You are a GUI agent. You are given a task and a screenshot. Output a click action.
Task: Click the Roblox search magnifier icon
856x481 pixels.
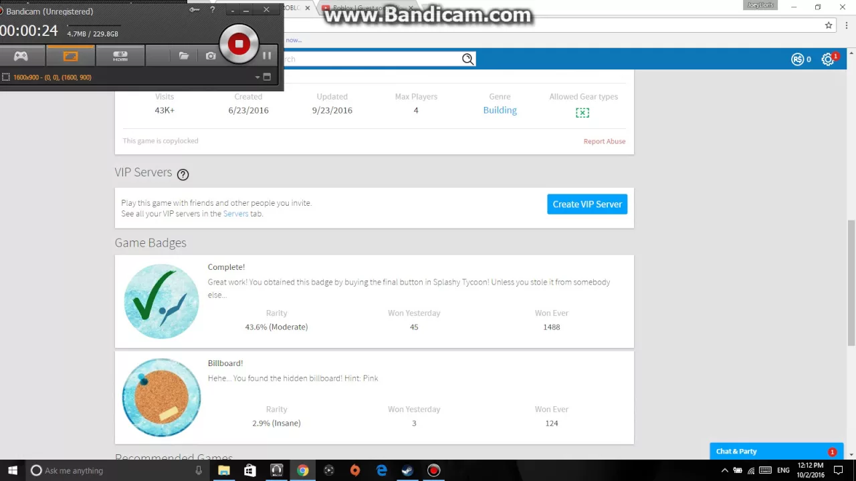click(468, 59)
